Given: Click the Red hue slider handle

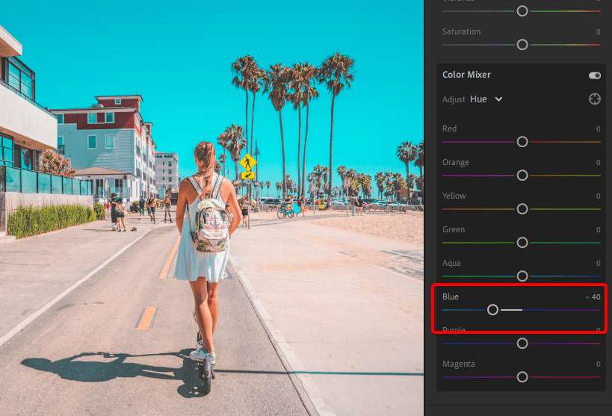Looking at the screenshot, I should [x=522, y=142].
